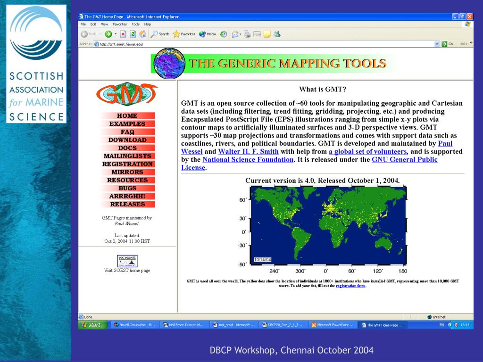Open the BUGS navigation button

[x=127, y=188]
